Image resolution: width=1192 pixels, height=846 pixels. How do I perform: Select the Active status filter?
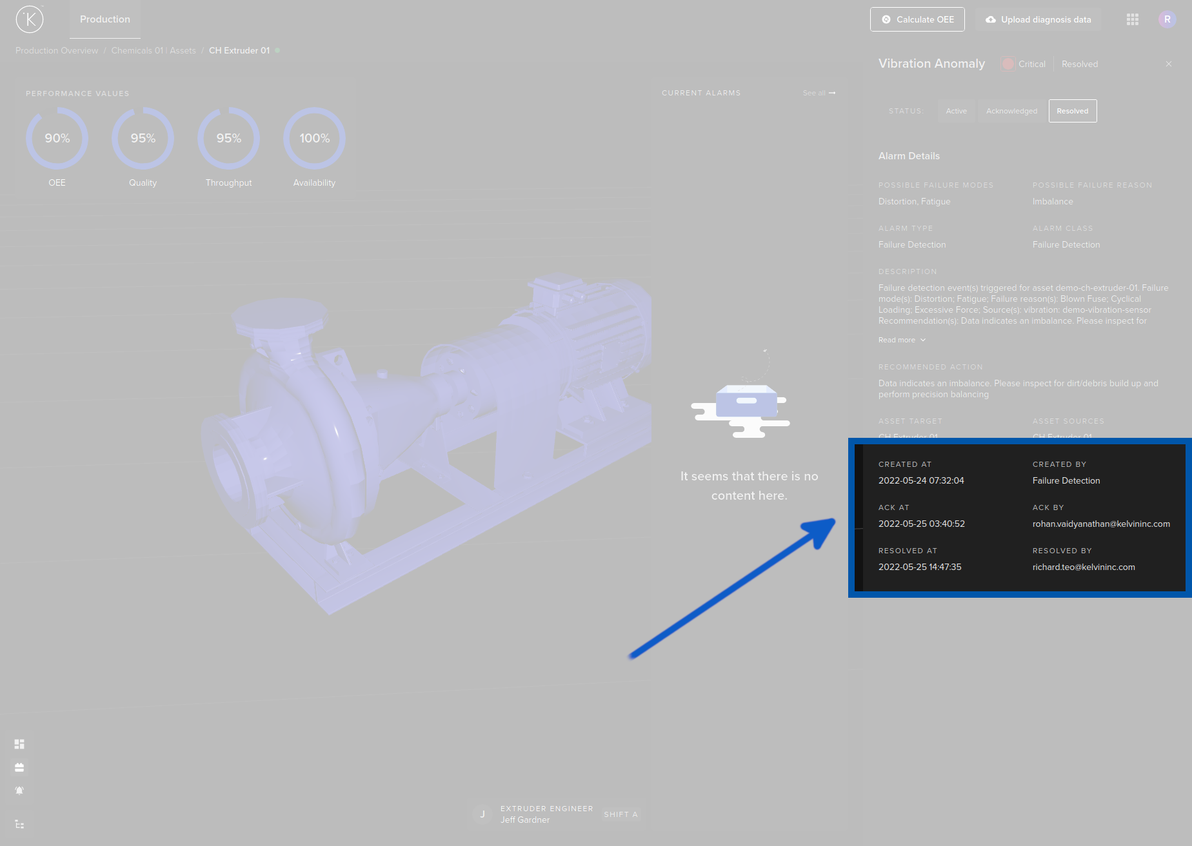point(956,111)
